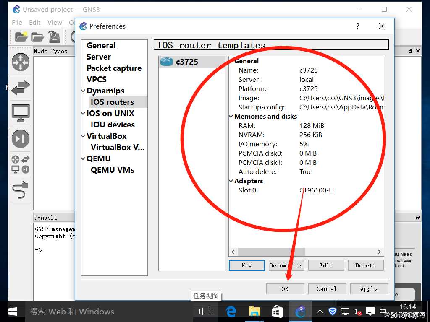Screen dimensions: 430x322
Task: Click the Delete template button
Action: [366, 265]
